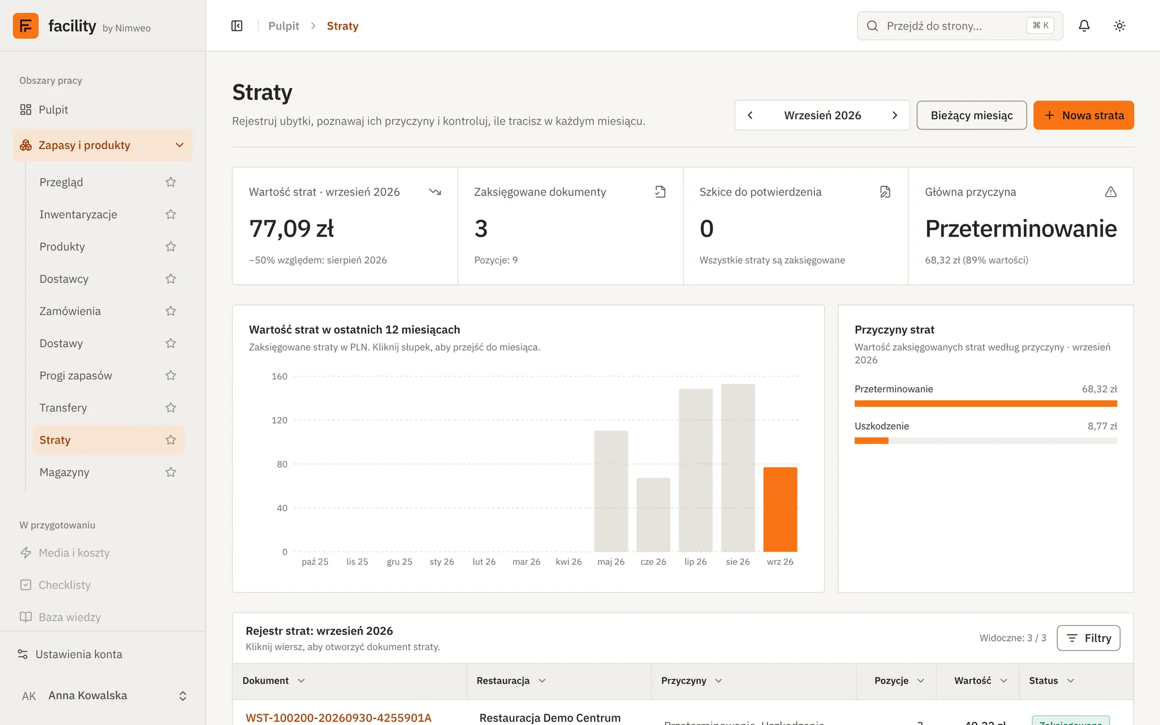
Task: Click Pulpit breadcrumb link
Action: [x=284, y=26]
